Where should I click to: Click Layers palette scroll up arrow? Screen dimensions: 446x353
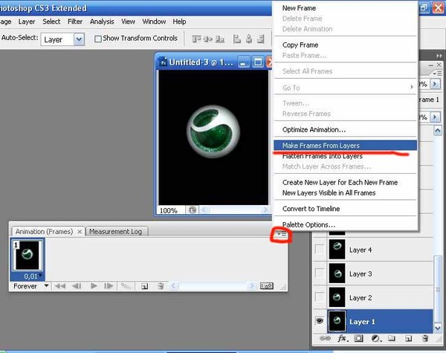(x=438, y=130)
